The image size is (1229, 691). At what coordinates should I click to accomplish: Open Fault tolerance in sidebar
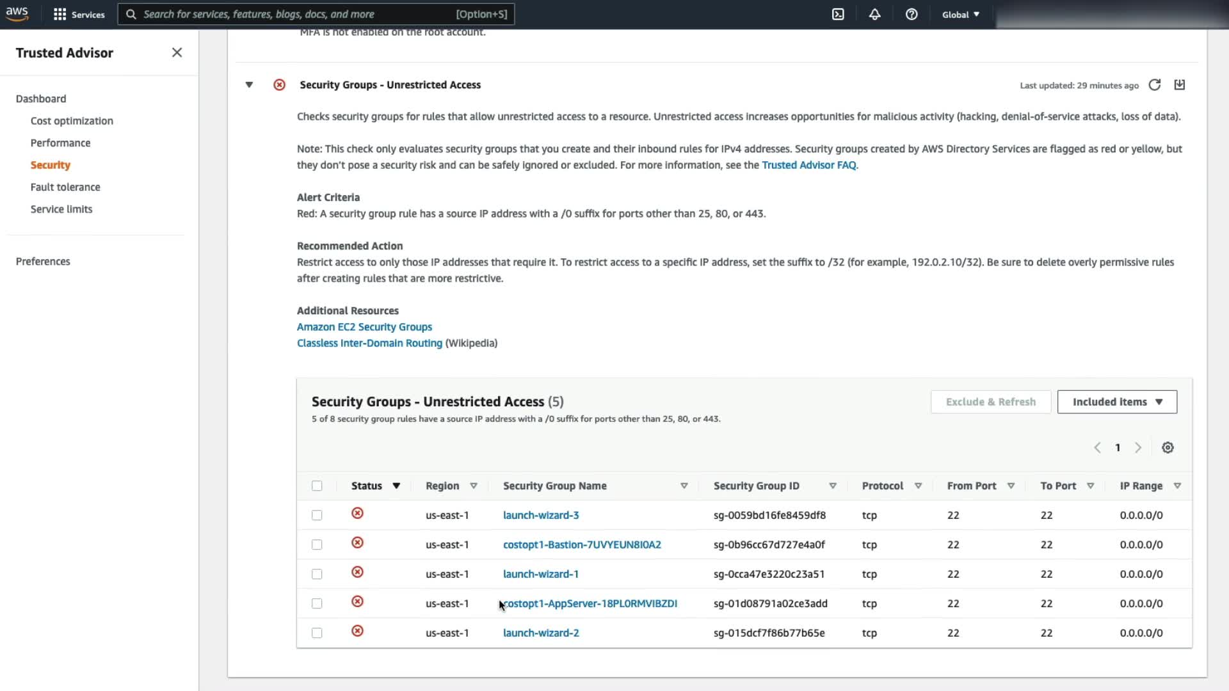click(x=65, y=187)
